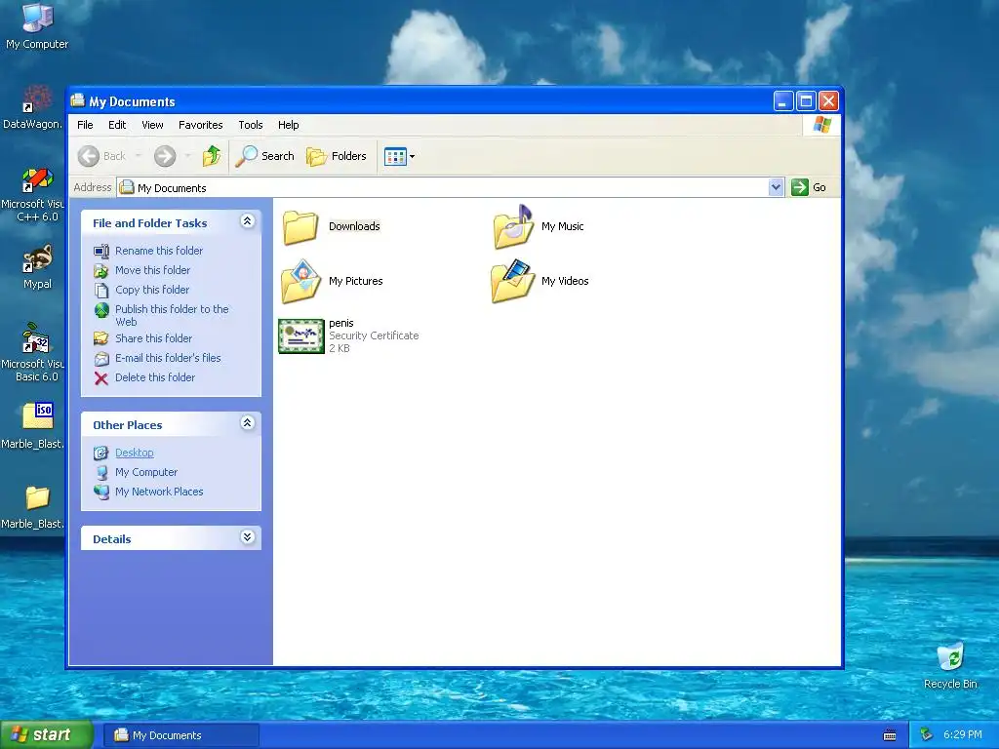Click the on-screen keyboard tray icon
This screenshot has width=999, height=749.
point(890,735)
